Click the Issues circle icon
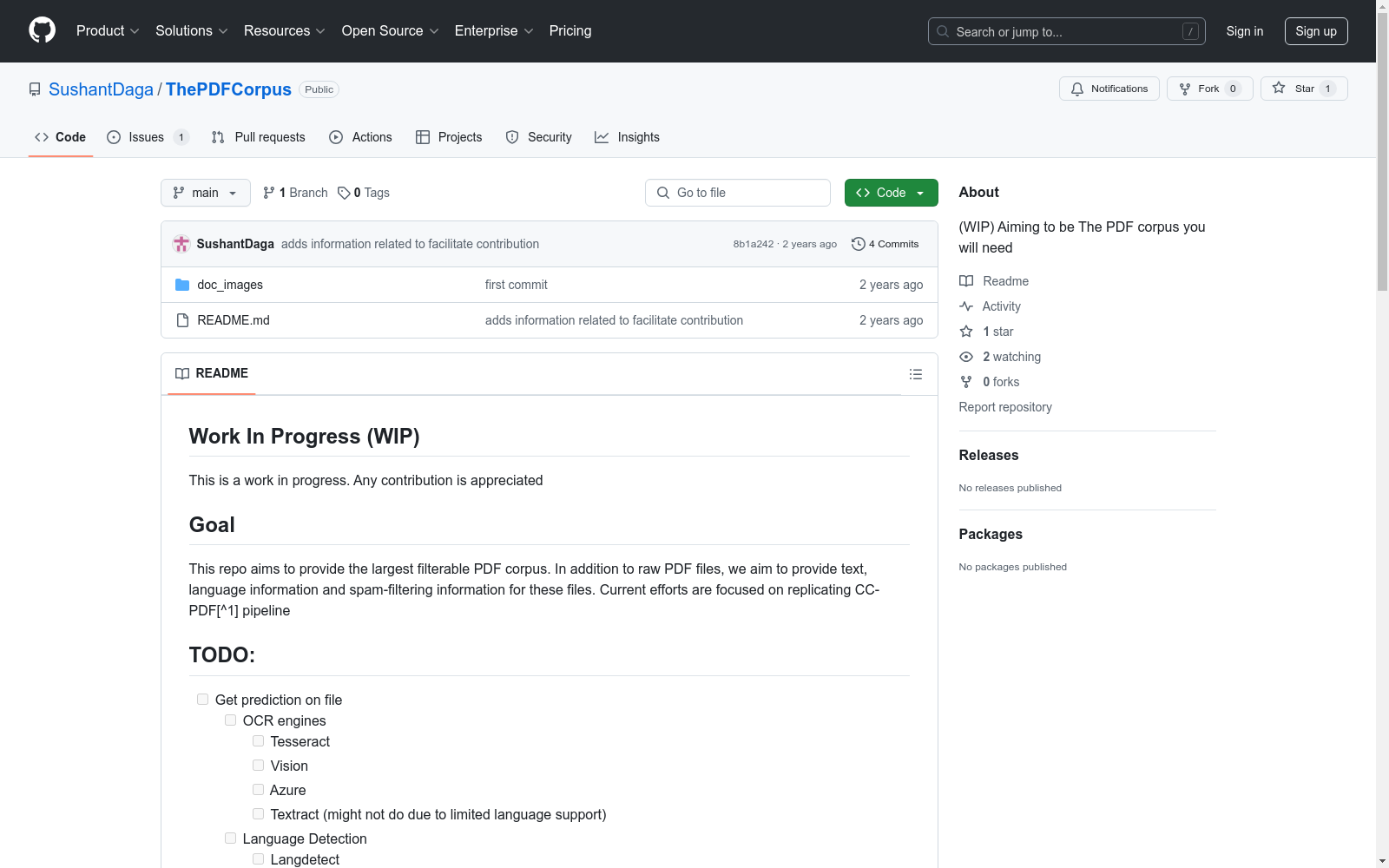1389x868 pixels. coord(114,137)
